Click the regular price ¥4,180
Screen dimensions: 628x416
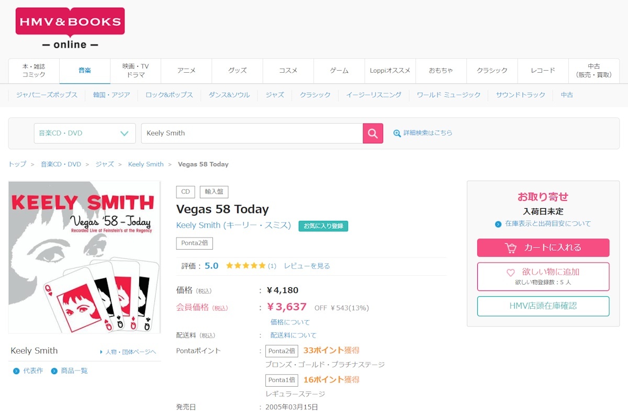pos(283,290)
